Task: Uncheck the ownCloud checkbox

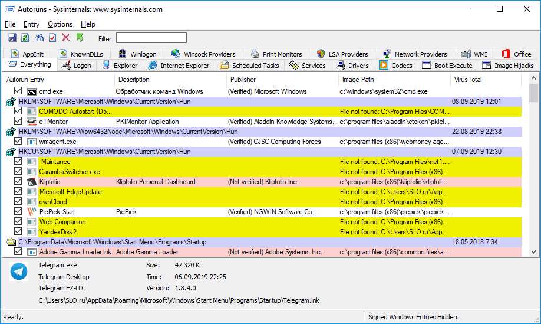Action: tap(18, 201)
